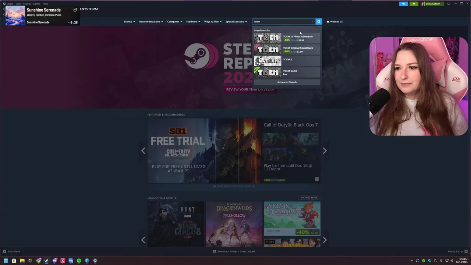
Task: Open Spotify from the taskbar
Action: [x=79, y=261]
